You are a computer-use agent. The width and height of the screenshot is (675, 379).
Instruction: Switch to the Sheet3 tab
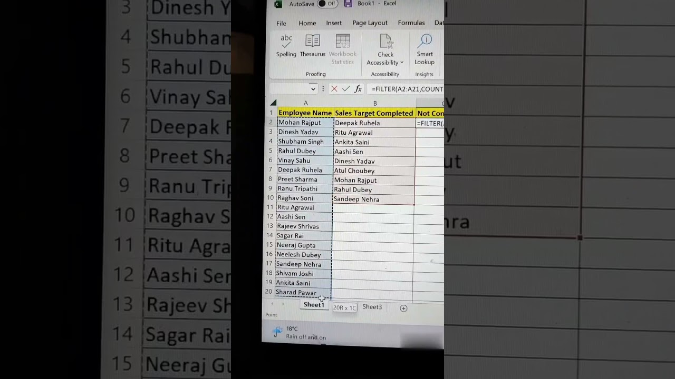coord(372,307)
